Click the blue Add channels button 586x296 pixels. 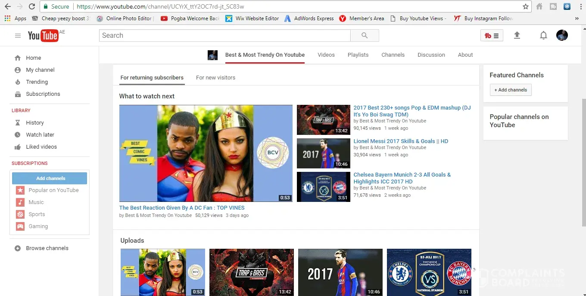tap(50, 178)
